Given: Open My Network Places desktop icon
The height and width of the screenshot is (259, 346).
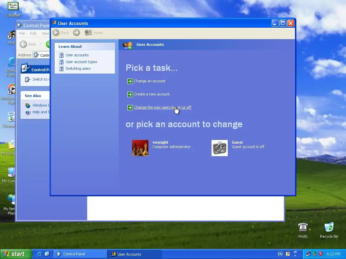Looking at the screenshot, I should point(10,205).
